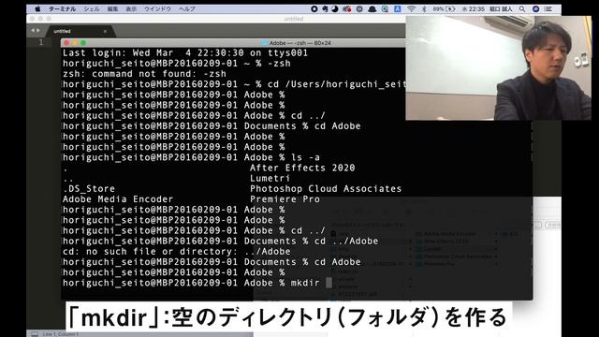
Task: Click the user name 堀口 誠人 in menu bar
Action: [501, 8]
